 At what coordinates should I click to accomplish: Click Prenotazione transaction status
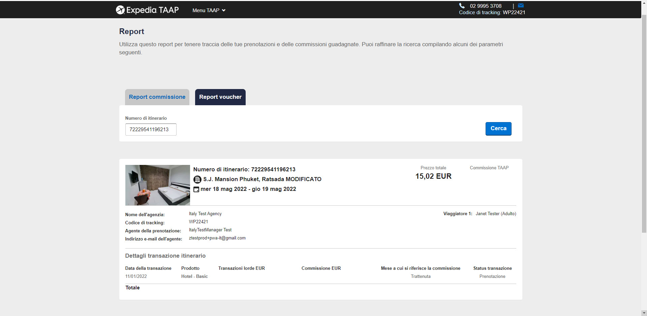click(492, 277)
